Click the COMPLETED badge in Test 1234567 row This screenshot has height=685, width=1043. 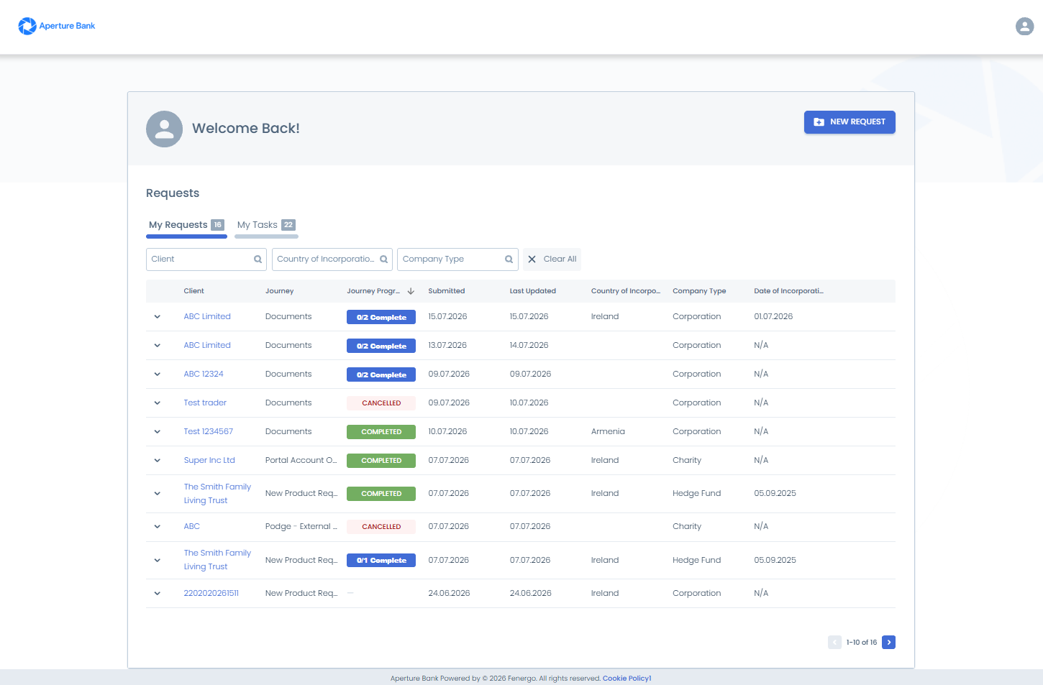click(x=381, y=432)
